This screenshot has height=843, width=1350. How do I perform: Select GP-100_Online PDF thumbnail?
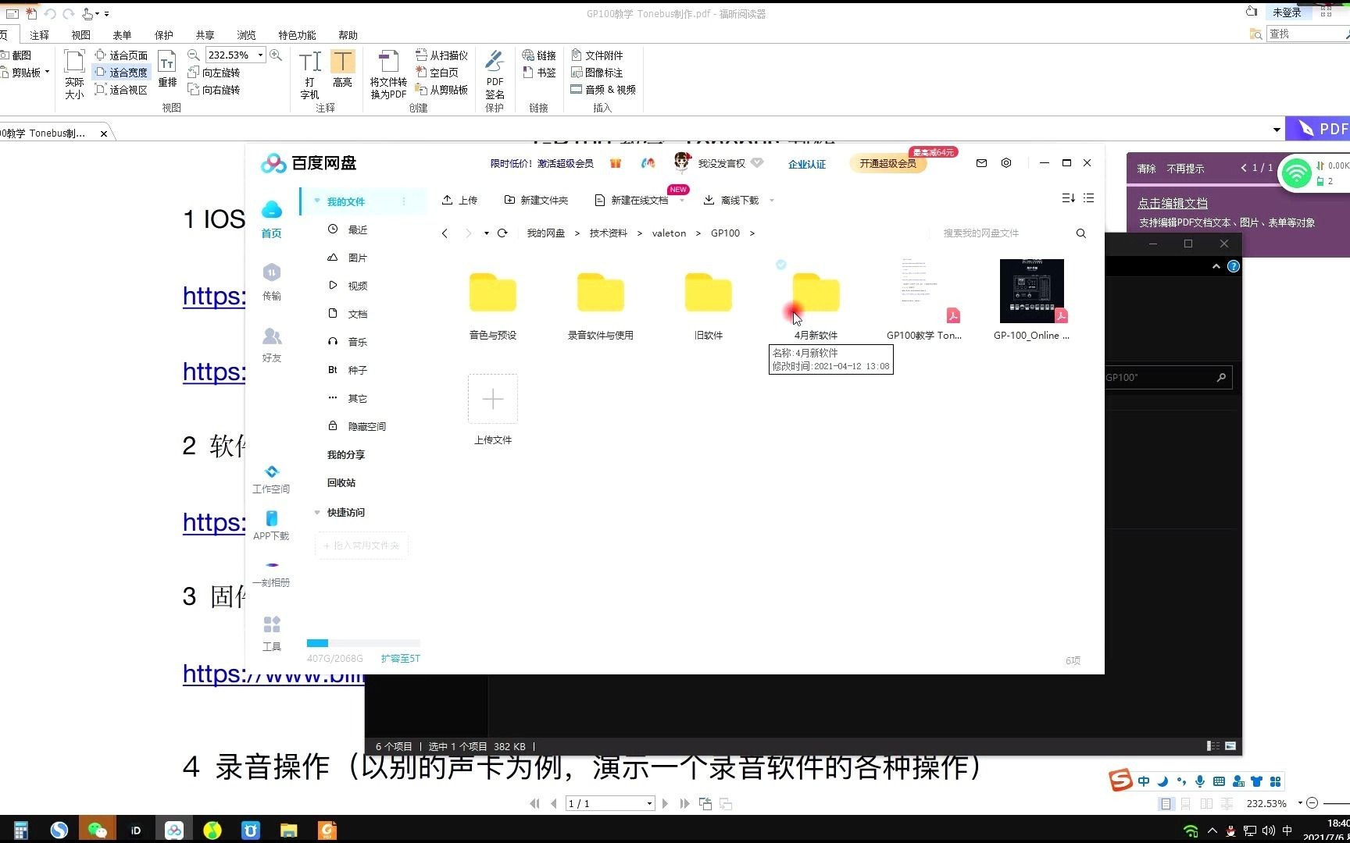[1031, 290]
